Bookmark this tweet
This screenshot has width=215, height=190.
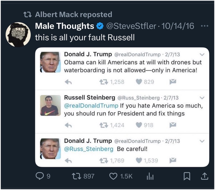click(x=187, y=176)
